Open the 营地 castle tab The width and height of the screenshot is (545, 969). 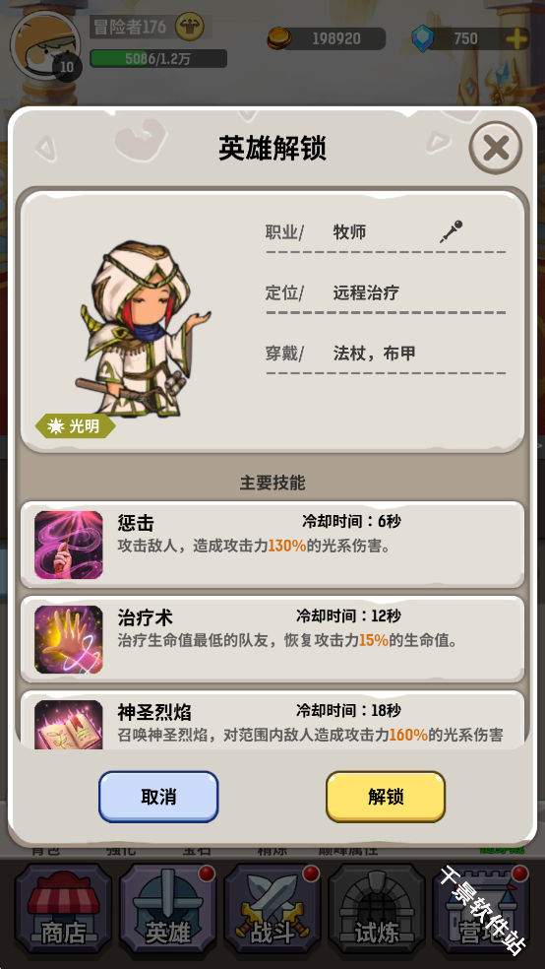click(x=481, y=908)
